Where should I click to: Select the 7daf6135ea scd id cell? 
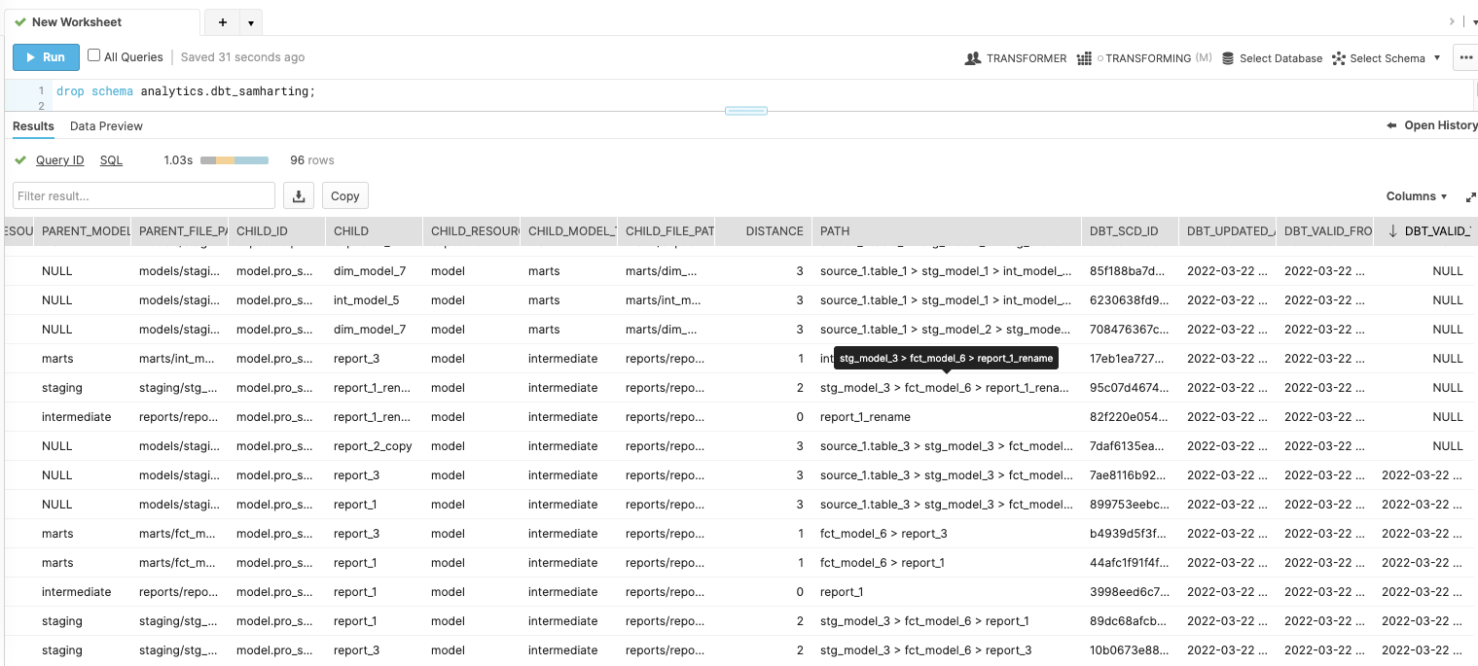click(x=1130, y=446)
